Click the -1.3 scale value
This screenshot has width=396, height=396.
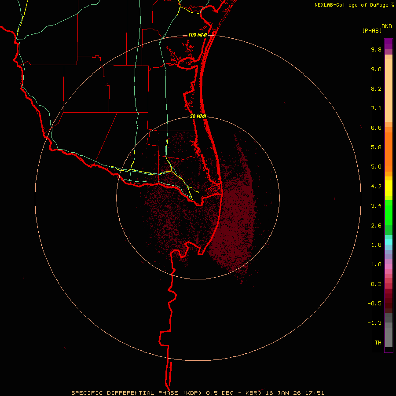[x=374, y=323]
